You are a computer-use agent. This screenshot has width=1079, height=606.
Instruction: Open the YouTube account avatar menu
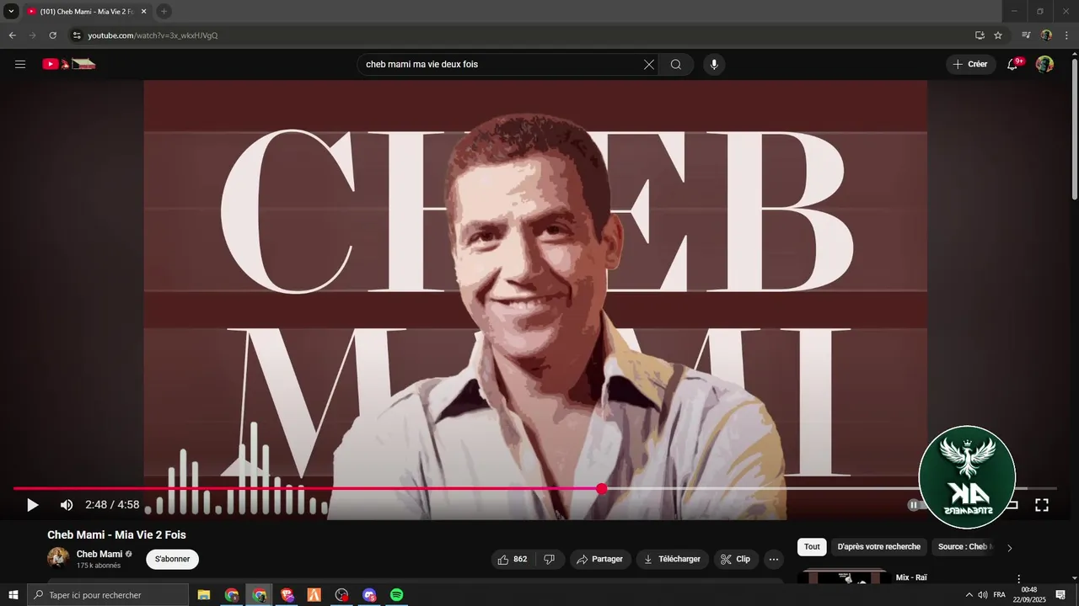click(1044, 64)
